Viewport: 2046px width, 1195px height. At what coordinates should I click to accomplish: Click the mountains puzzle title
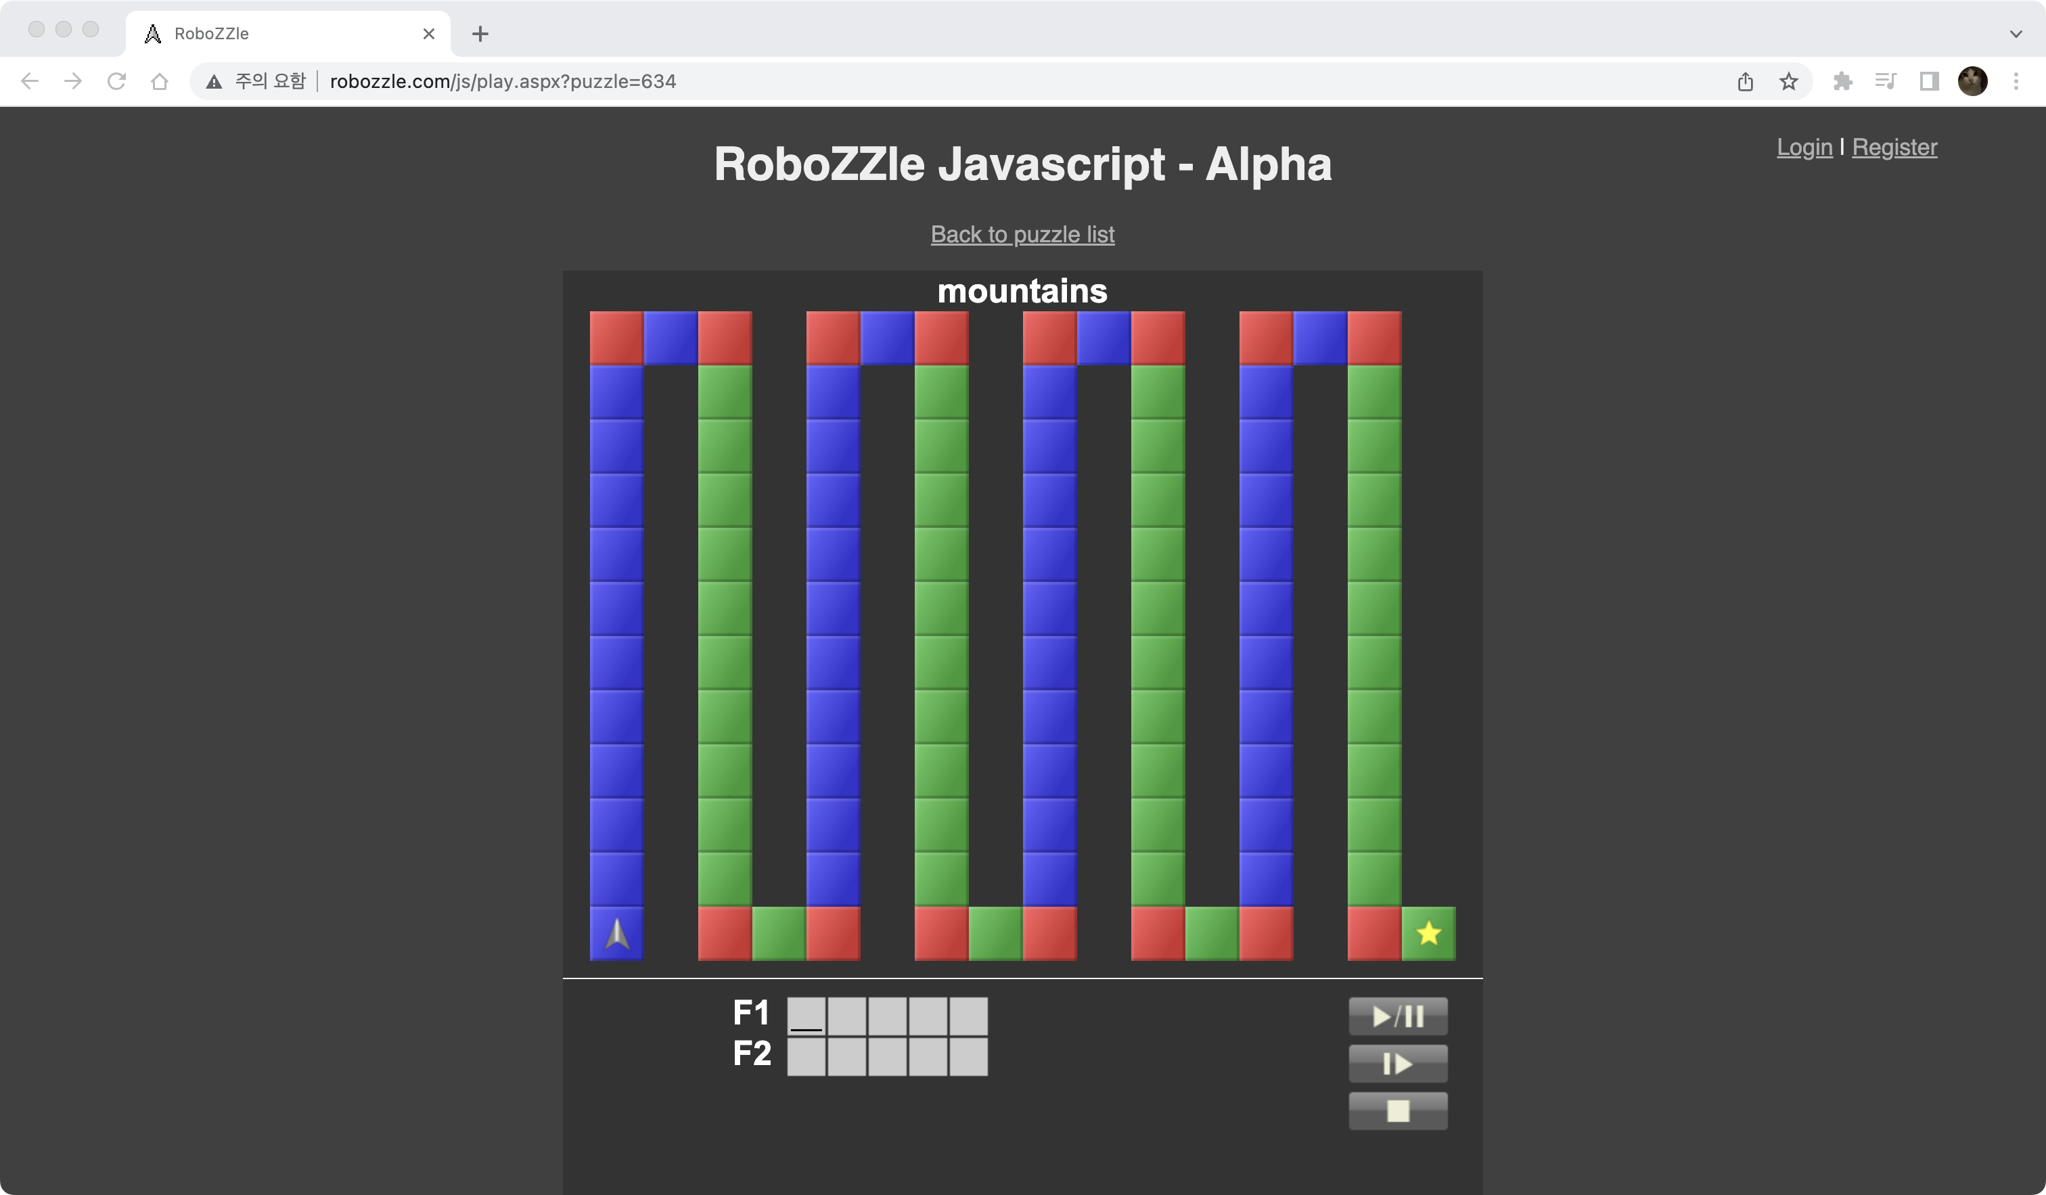[x=1022, y=291]
